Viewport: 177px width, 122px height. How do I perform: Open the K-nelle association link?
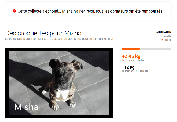pyautogui.click(x=167, y=36)
